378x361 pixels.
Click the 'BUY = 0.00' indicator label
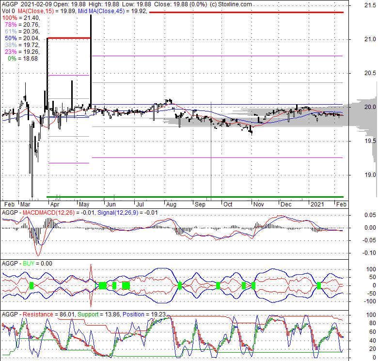[x=37, y=264]
